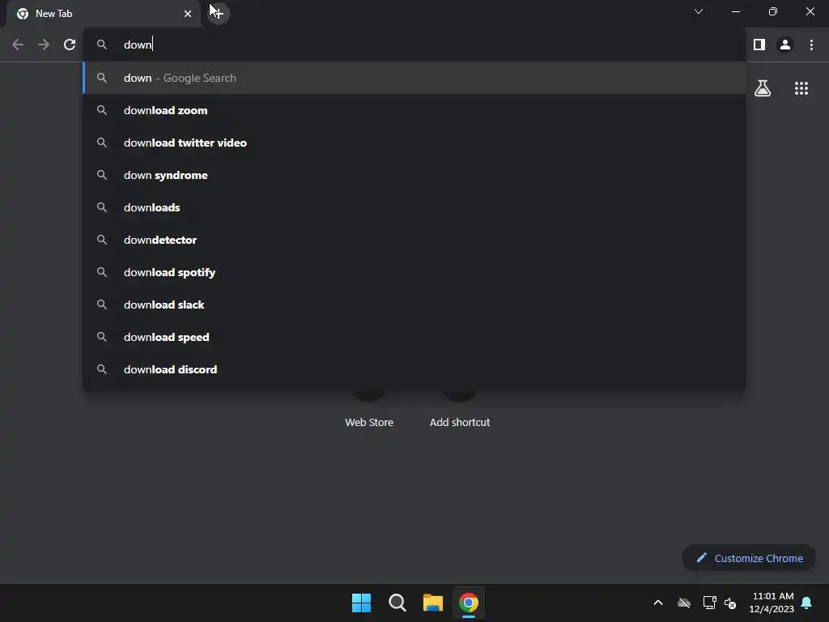Open the Chrome three-dot menu
This screenshot has height=622, width=829.
point(811,45)
